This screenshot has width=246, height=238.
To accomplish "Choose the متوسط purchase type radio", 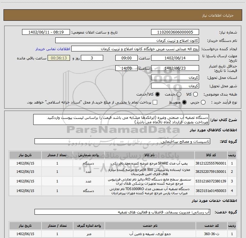I will click(184, 103).
